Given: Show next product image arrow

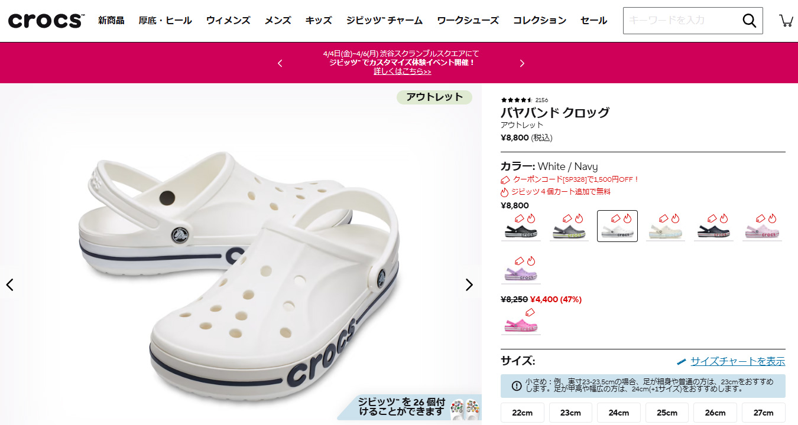Looking at the screenshot, I should coord(469,285).
